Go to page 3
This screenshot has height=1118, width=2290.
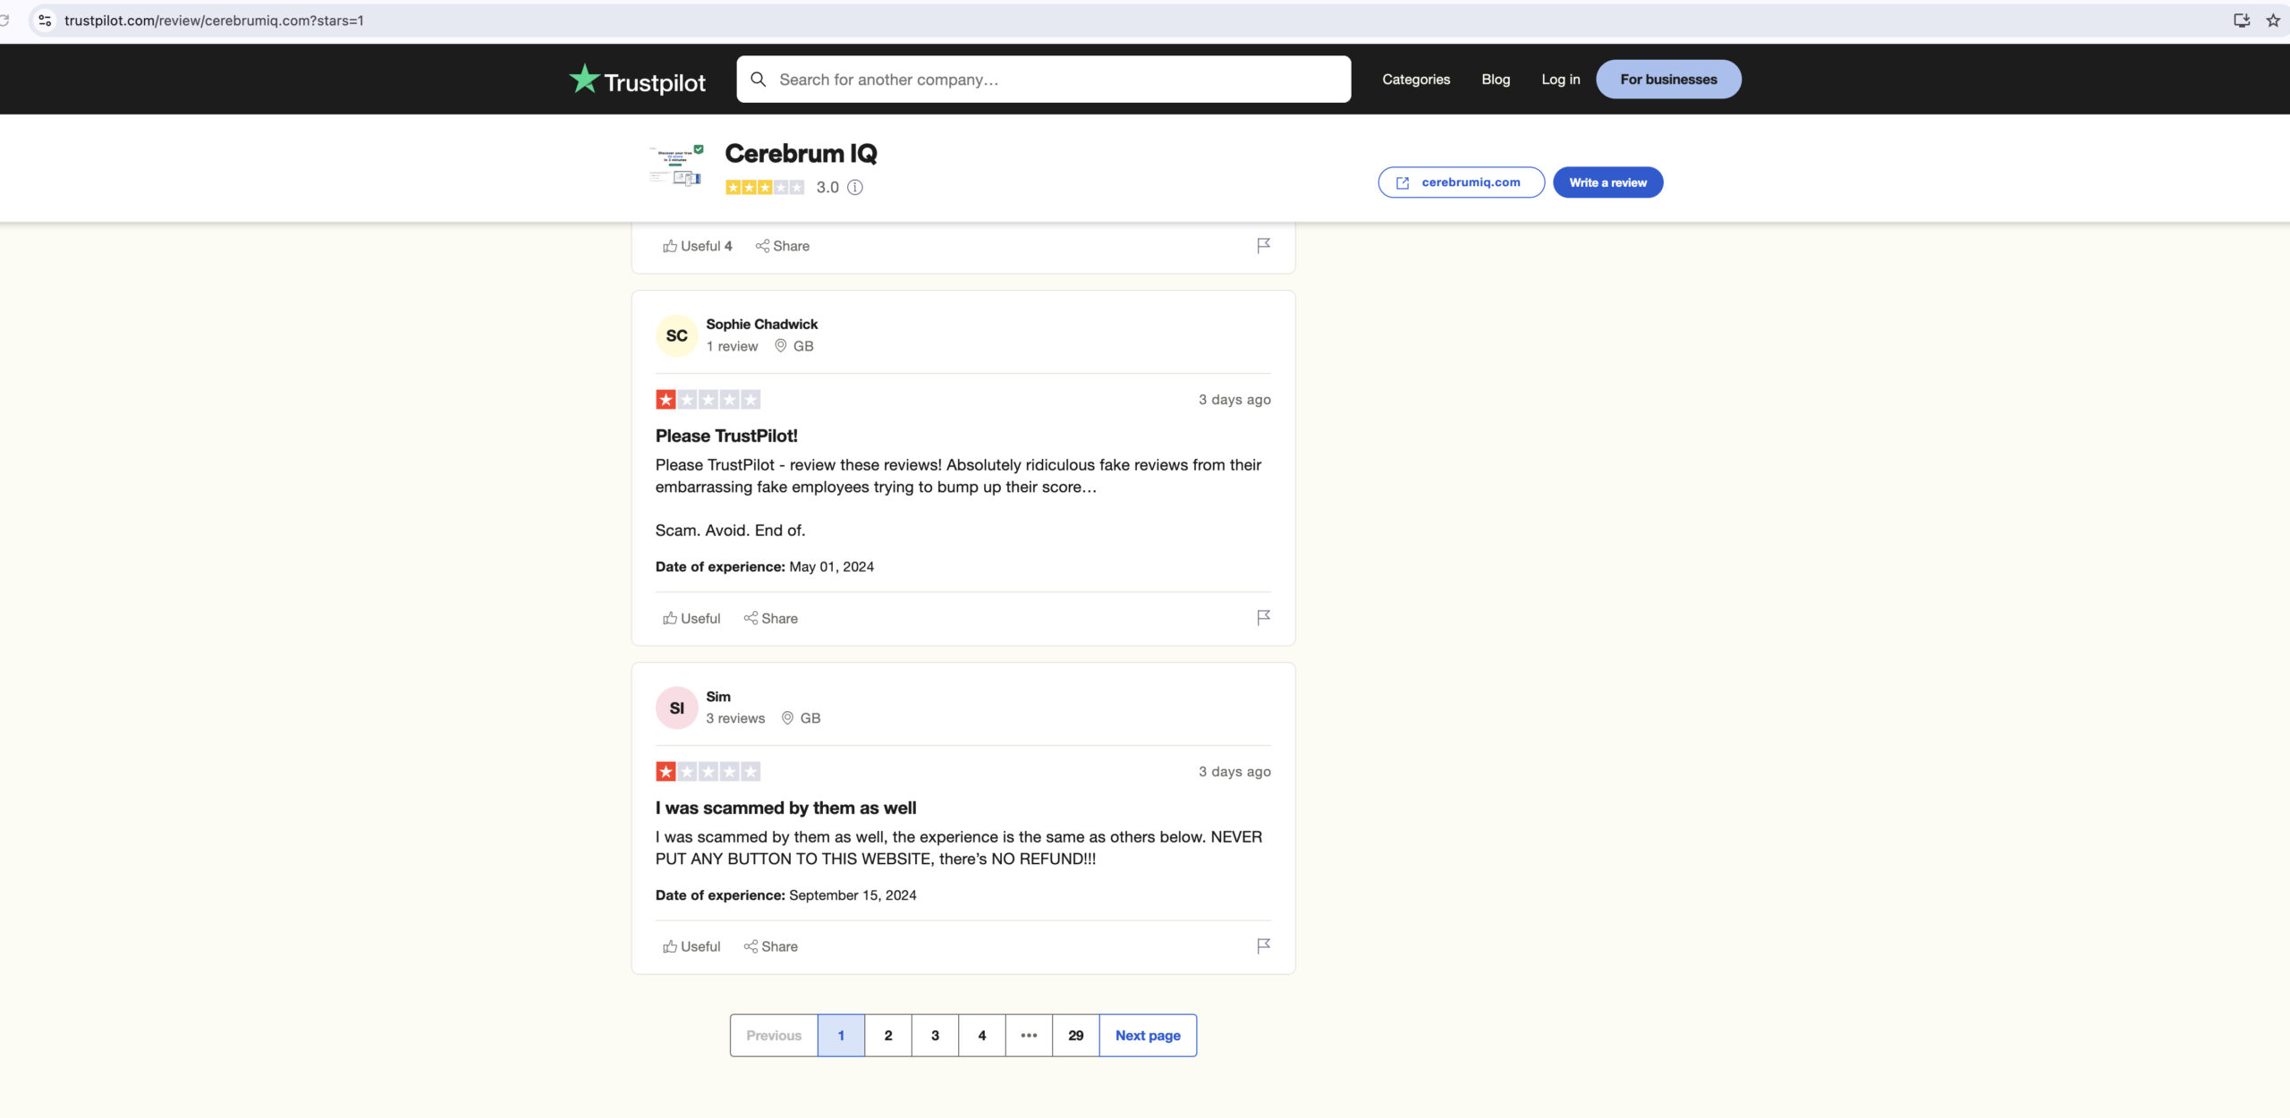point(935,1035)
